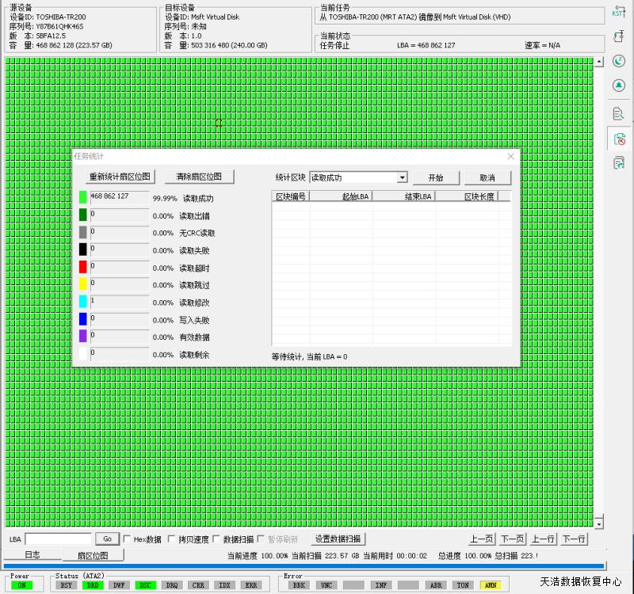
Task: Click the 重新统计扇区位图 button
Action: [120, 177]
